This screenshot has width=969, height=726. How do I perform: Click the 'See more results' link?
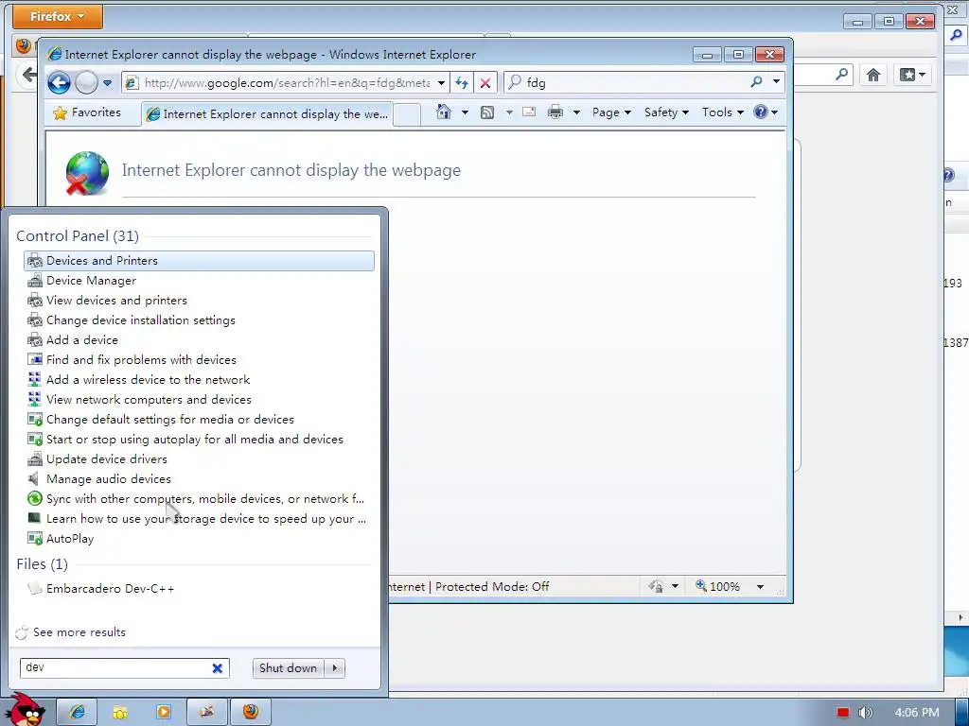click(79, 632)
